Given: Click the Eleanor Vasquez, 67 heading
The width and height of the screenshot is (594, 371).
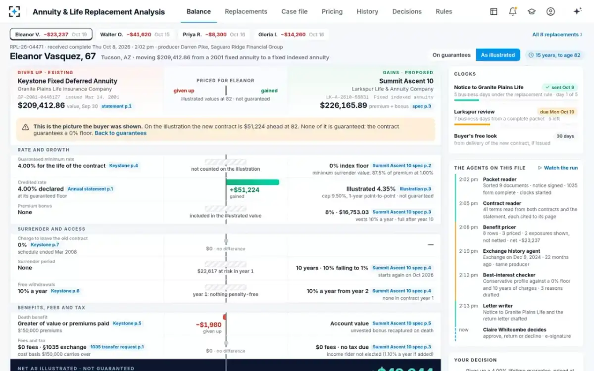Looking at the screenshot, I should 53,56.
